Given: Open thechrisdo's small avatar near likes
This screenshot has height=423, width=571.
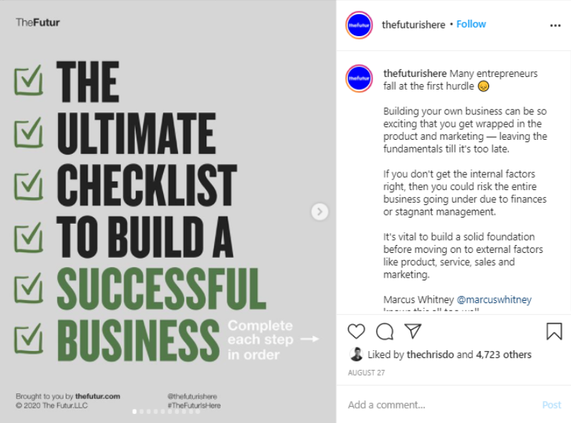Looking at the screenshot, I should point(356,355).
